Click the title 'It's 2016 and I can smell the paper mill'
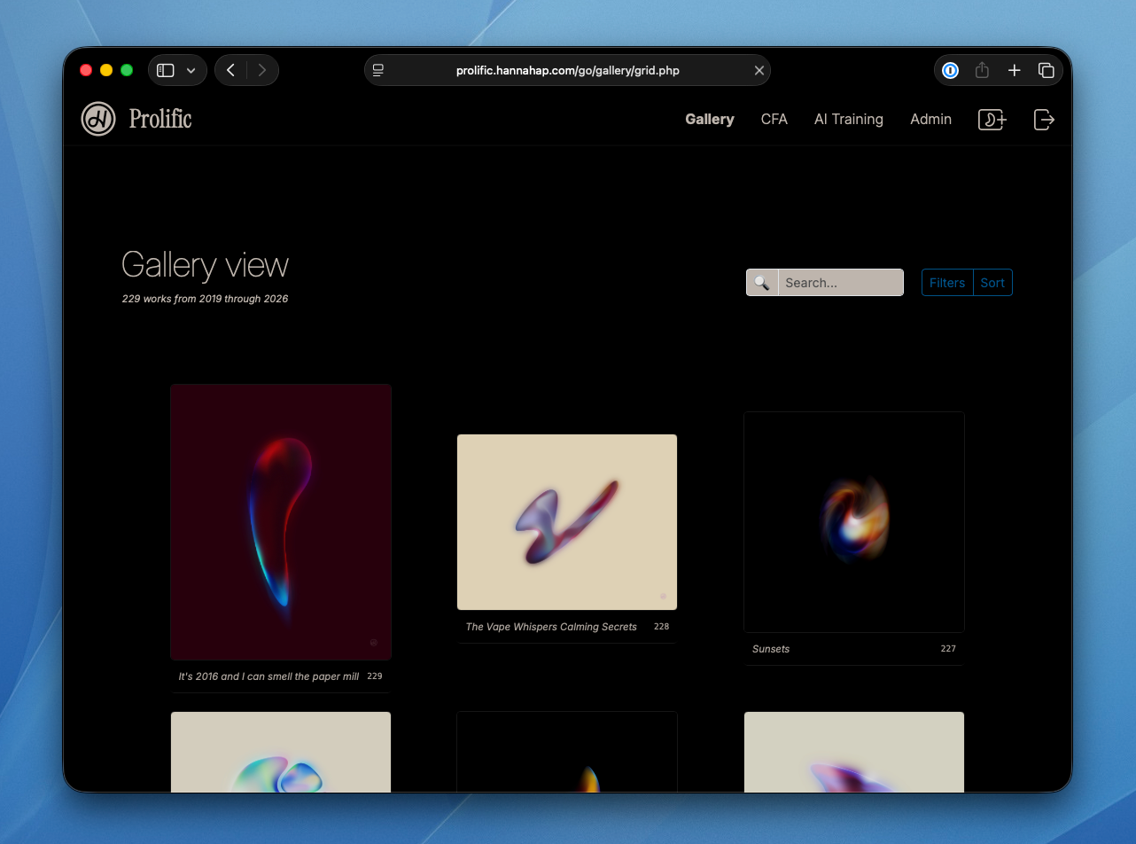1136x844 pixels. tap(268, 676)
